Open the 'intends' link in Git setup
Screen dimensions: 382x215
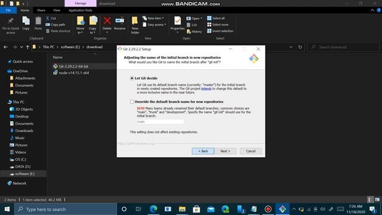pos(206,89)
